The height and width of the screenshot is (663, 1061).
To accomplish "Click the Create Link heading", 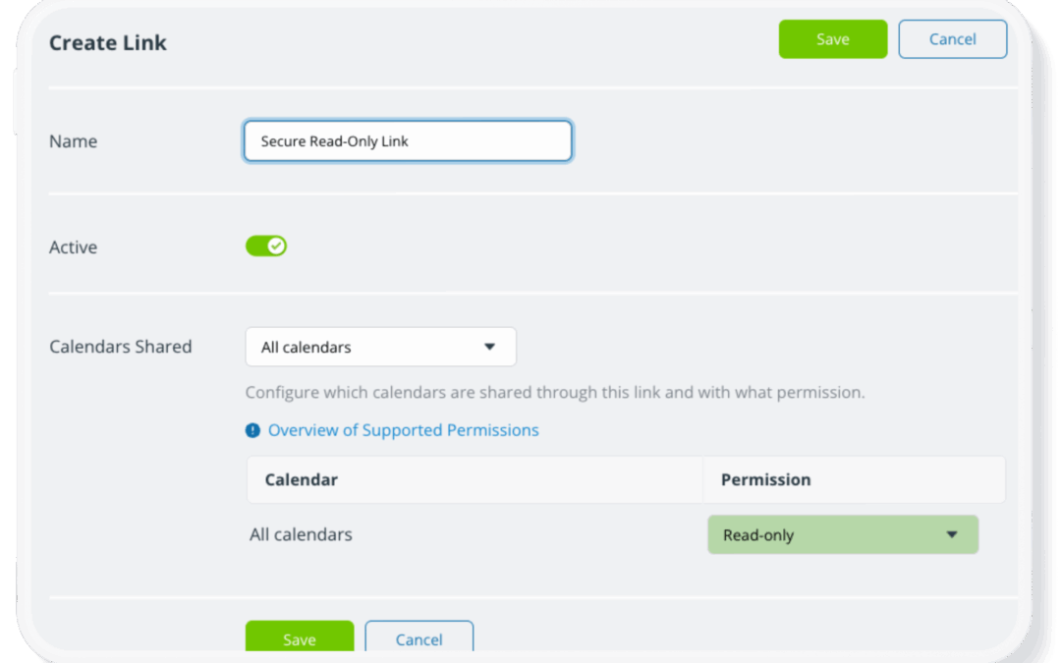I will (107, 43).
